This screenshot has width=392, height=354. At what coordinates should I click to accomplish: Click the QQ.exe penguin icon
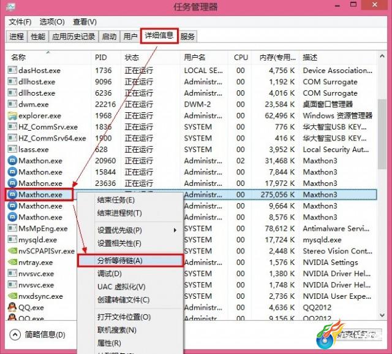(12, 307)
